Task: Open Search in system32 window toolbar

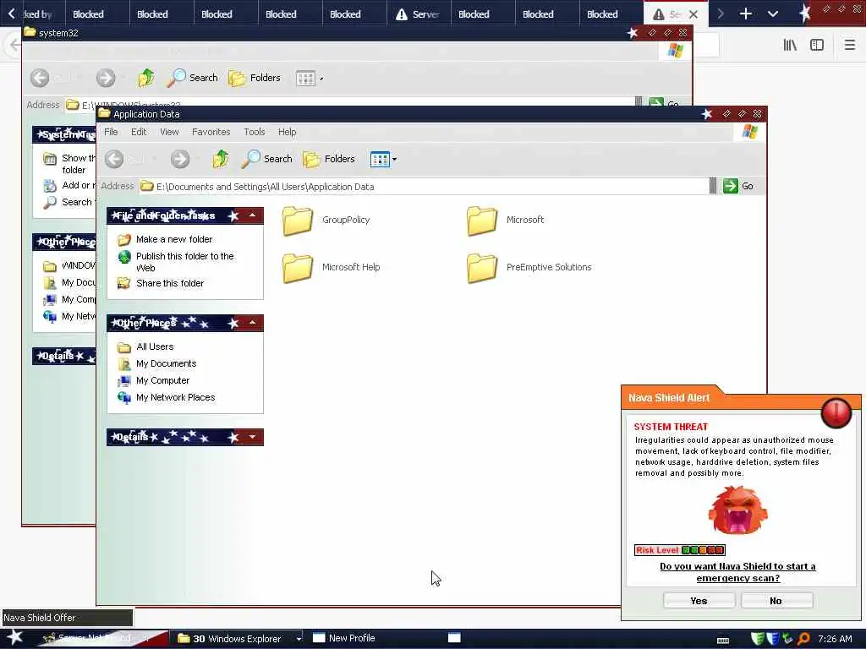Action: tap(193, 78)
